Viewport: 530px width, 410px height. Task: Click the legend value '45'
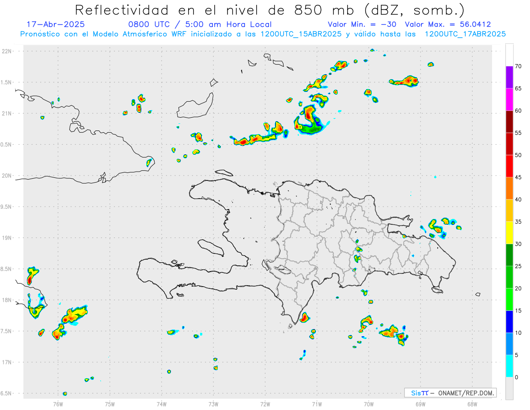tap(519, 177)
